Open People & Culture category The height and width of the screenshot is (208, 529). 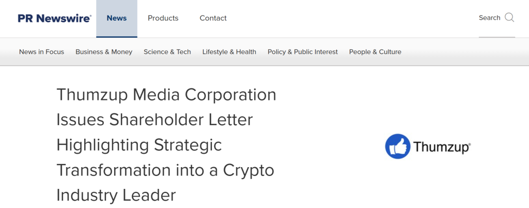point(375,52)
